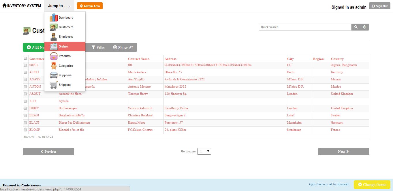This screenshot has width=393, height=191.
Task: Toggle the select-all checkbox in table header
Action: coord(25,58)
